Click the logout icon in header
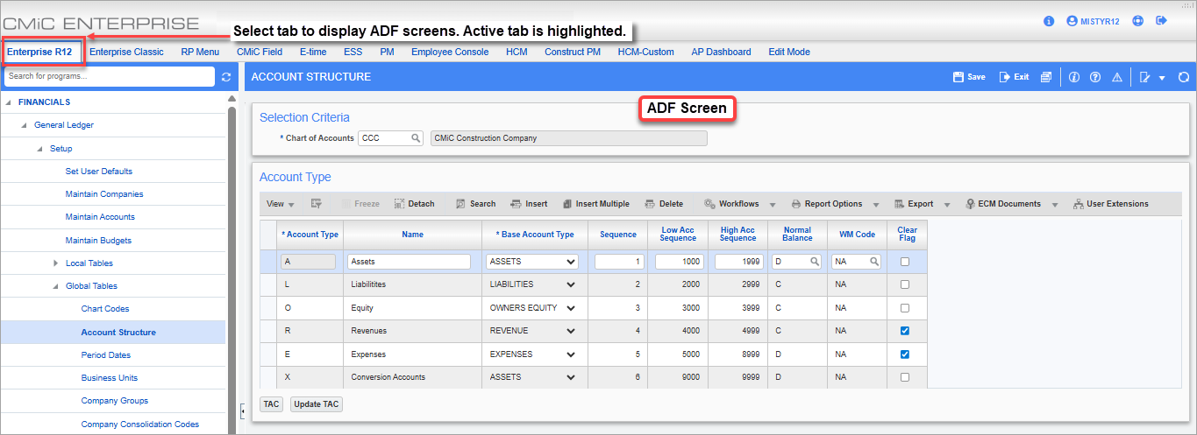The width and height of the screenshot is (1197, 435). click(1162, 20)
